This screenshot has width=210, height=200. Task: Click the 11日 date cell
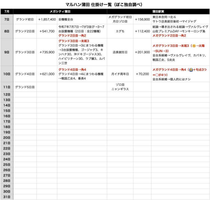pos(7,87)
